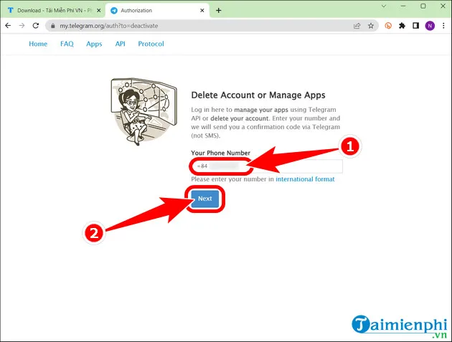The height and width of the screenshot is (342, 452).
Task: Close the browser window
Action: click(443, 6)
